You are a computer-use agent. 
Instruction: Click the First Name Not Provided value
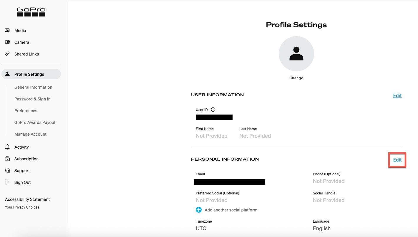click(212, 136)
